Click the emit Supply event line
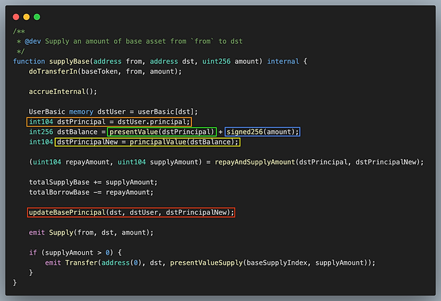 91,232
